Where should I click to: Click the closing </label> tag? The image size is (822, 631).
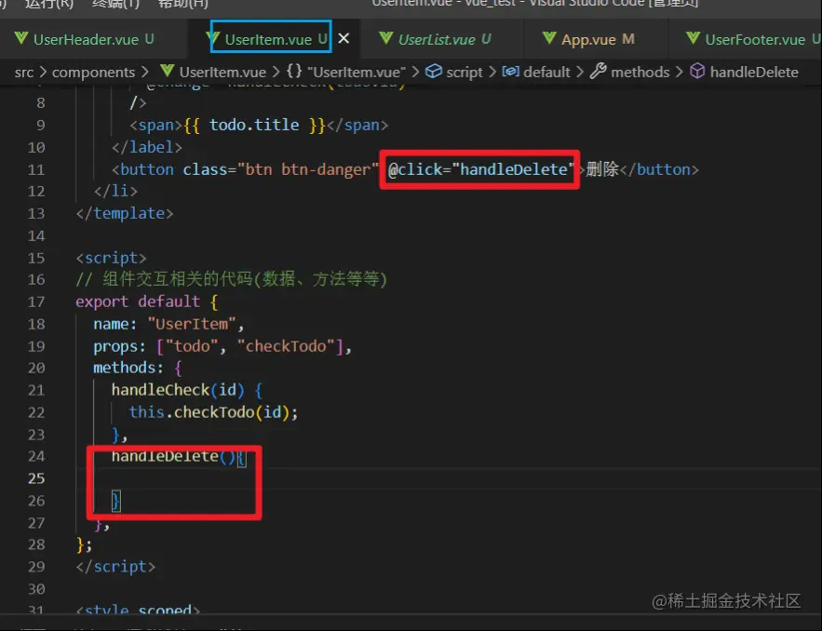pos(147,147)
